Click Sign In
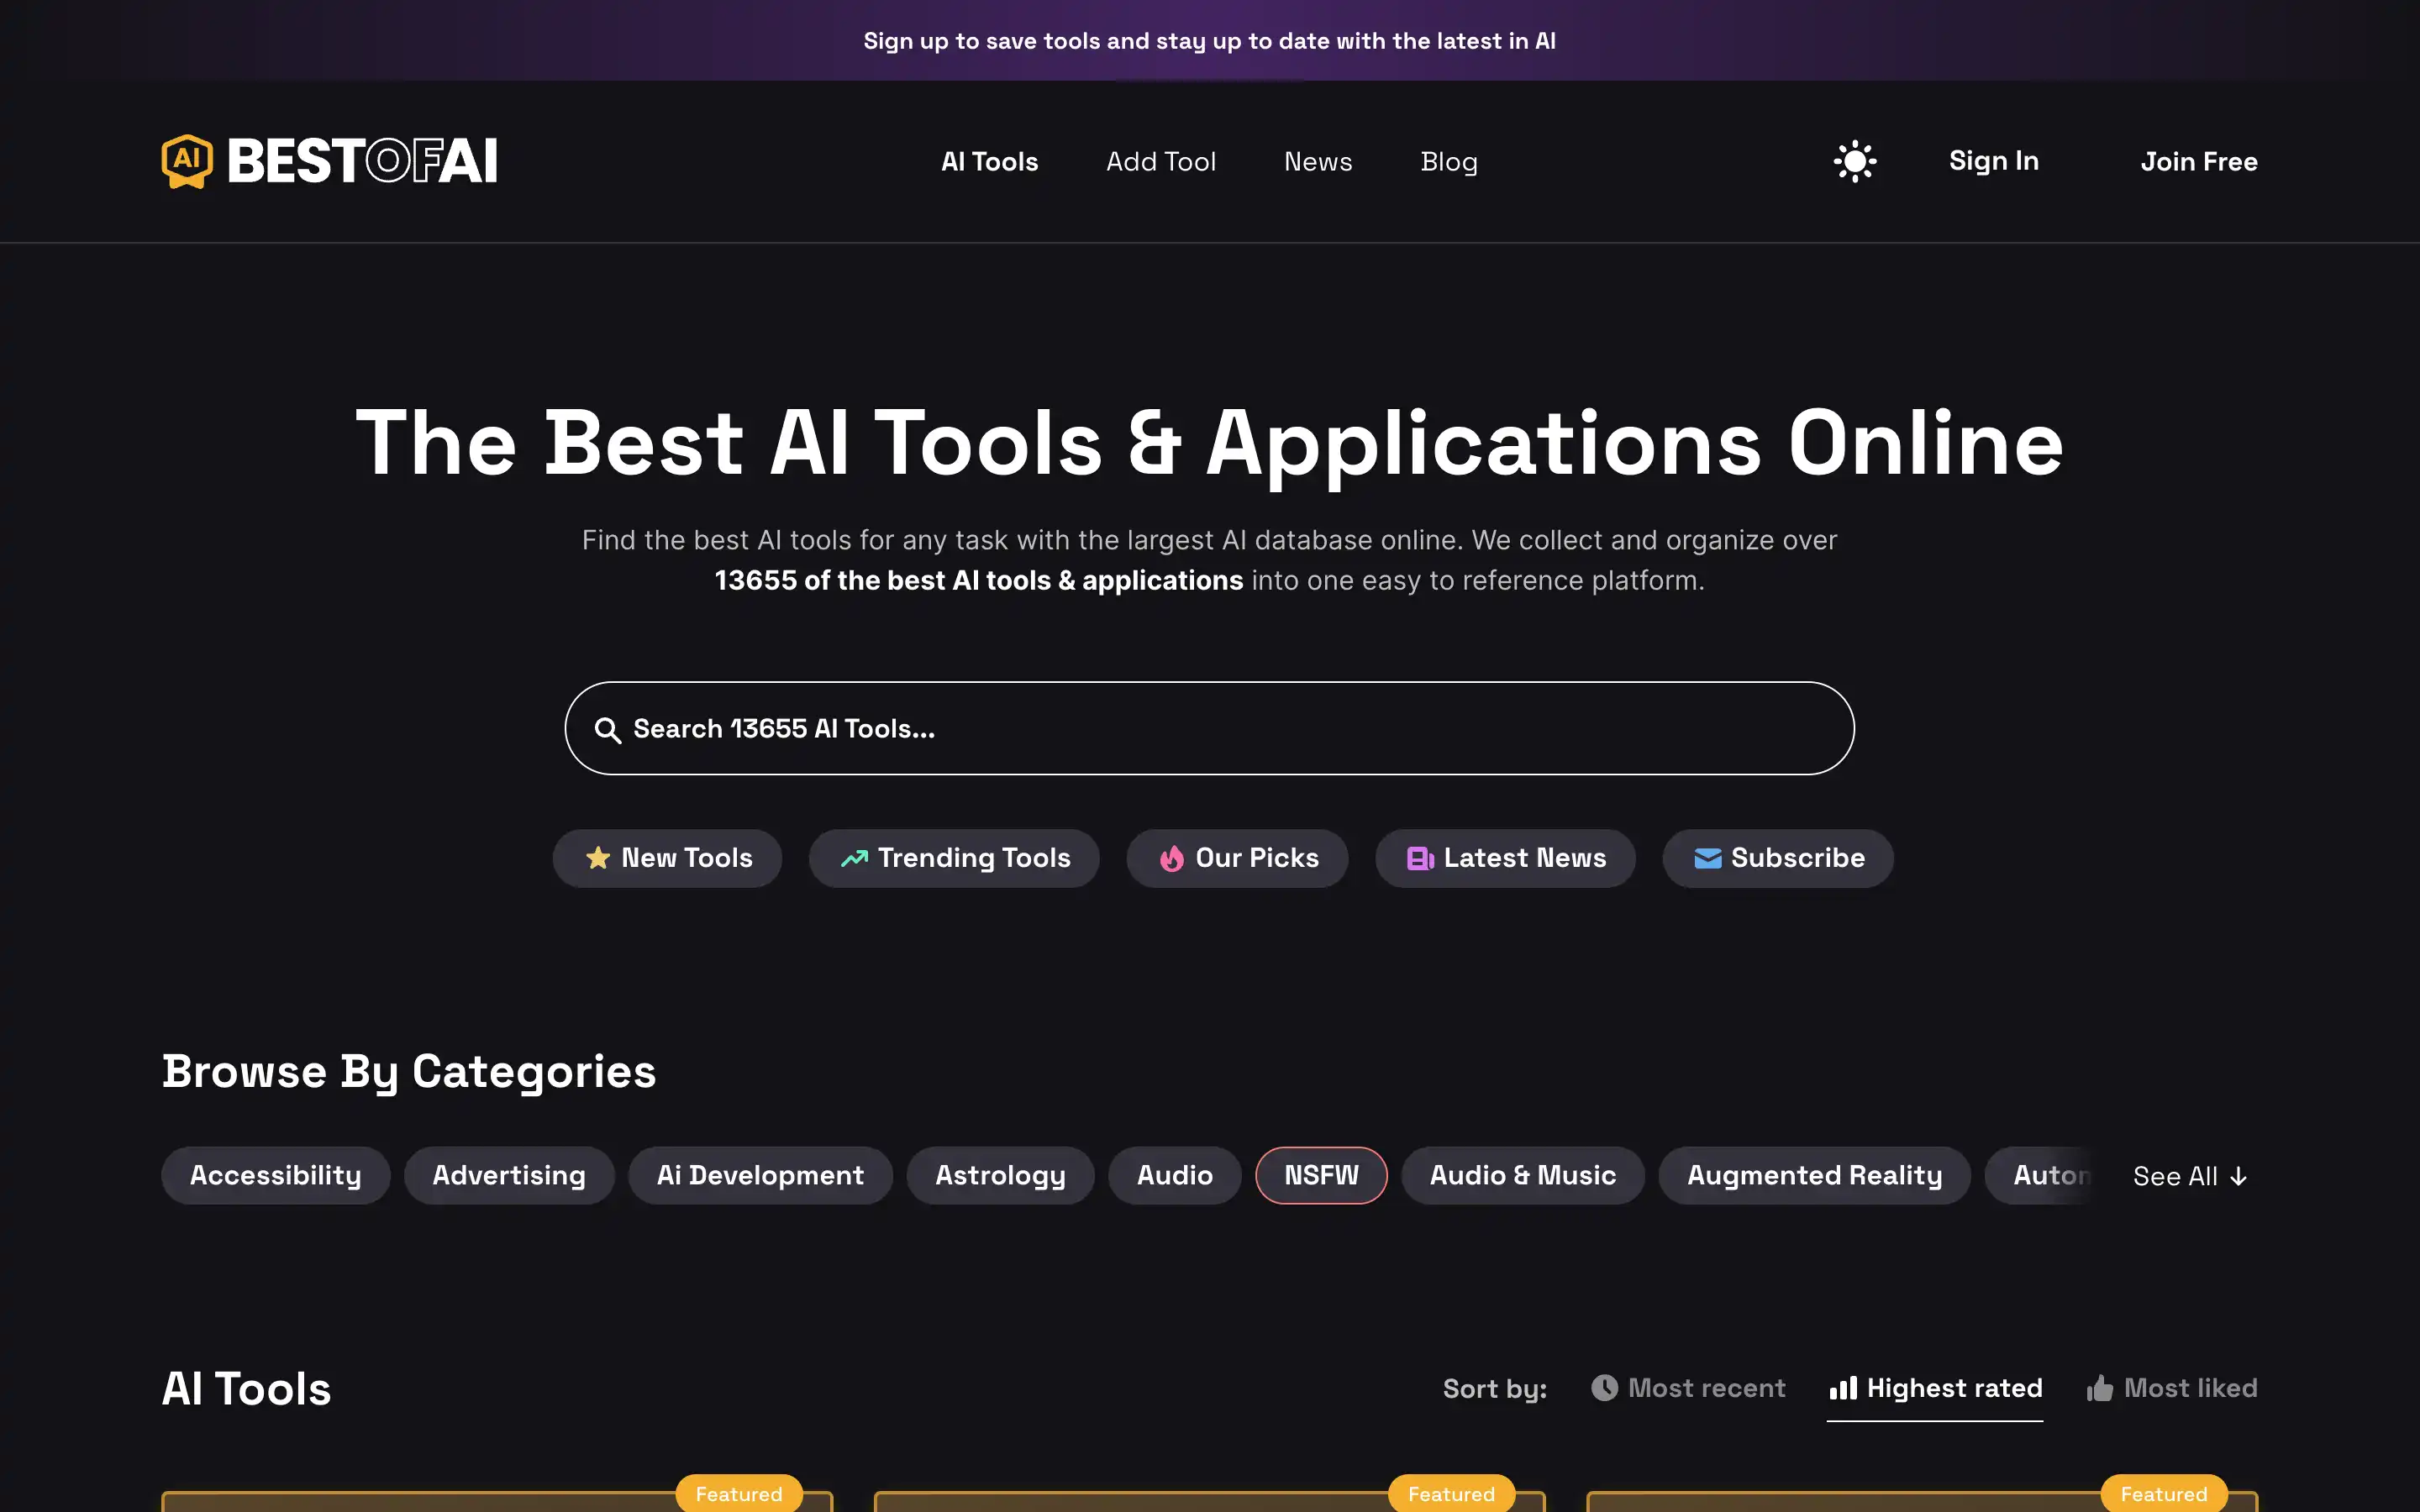The width and height of the screenshot is (2420, 1512). (x=1993, y=161)
